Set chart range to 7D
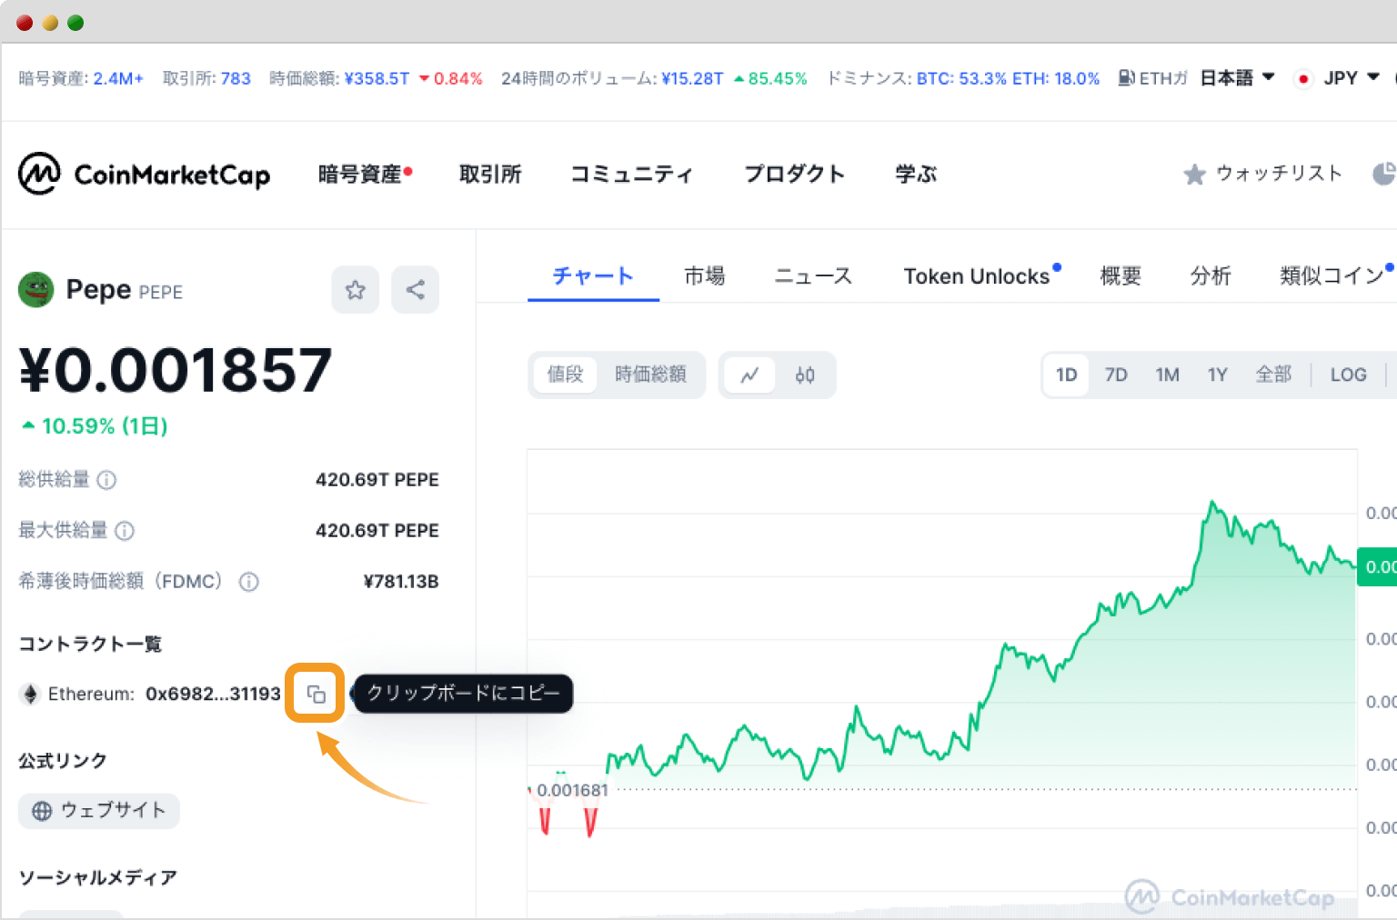 [x=1116, y=375]
